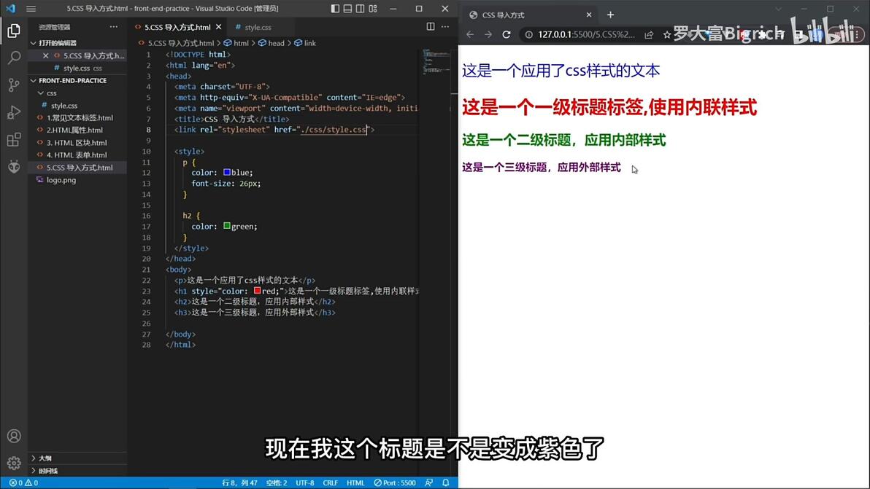This screenshot has height=489, width=870.
Task: Toggle primary side bar layout icon
Action: (335, 8)
